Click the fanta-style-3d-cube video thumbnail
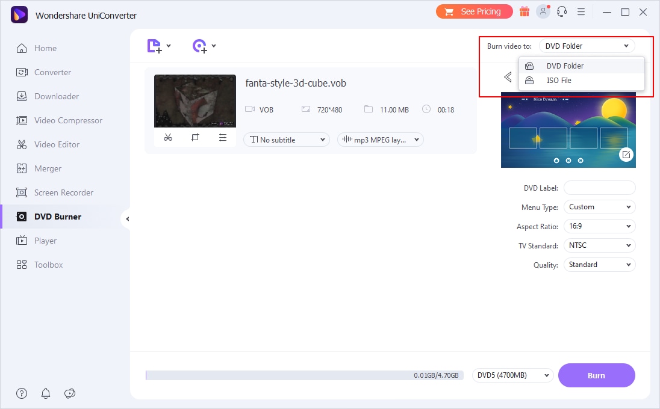This screenshot has height=409, width=660. [195, 101]
